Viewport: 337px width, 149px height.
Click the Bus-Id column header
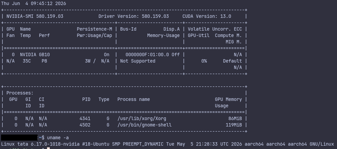(128, 29)
